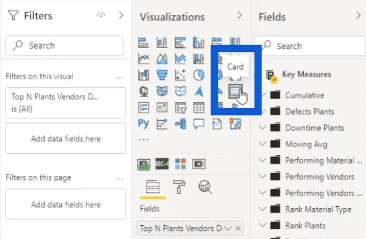The width and height of the screenshot is (366, 239).
Task: Open more options for Filters on this visual
Action: click(x=120, y=77)
